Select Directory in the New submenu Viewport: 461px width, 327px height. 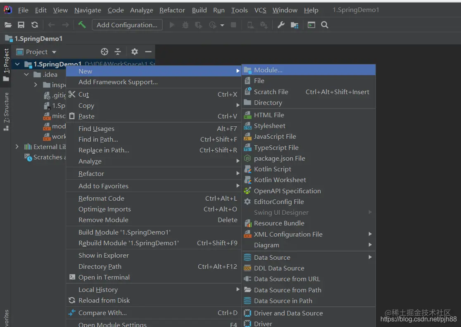[x=309, y=102]
